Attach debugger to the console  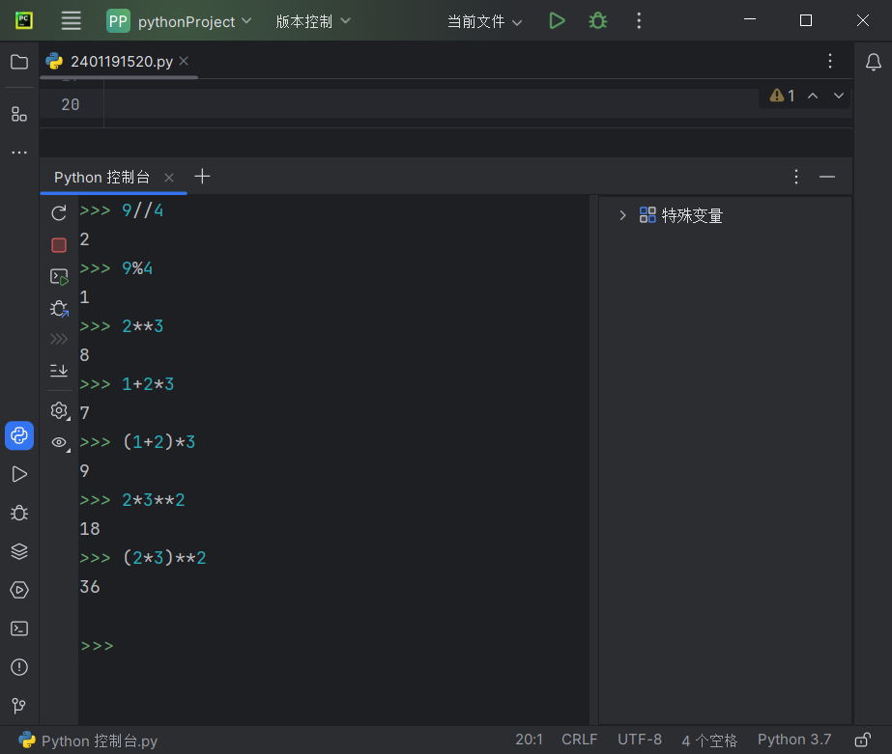(59, 309)
